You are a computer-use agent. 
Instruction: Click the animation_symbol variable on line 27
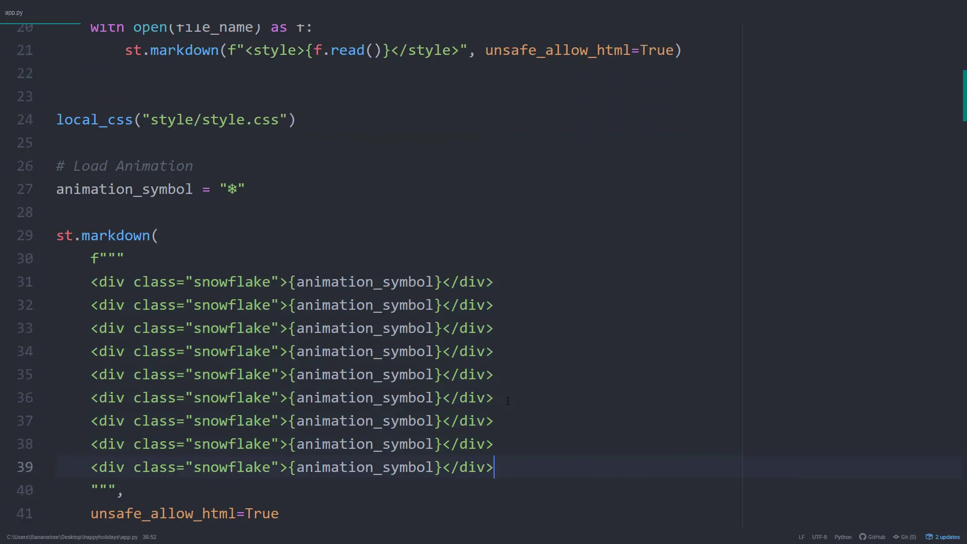click(x=124, y=189)
